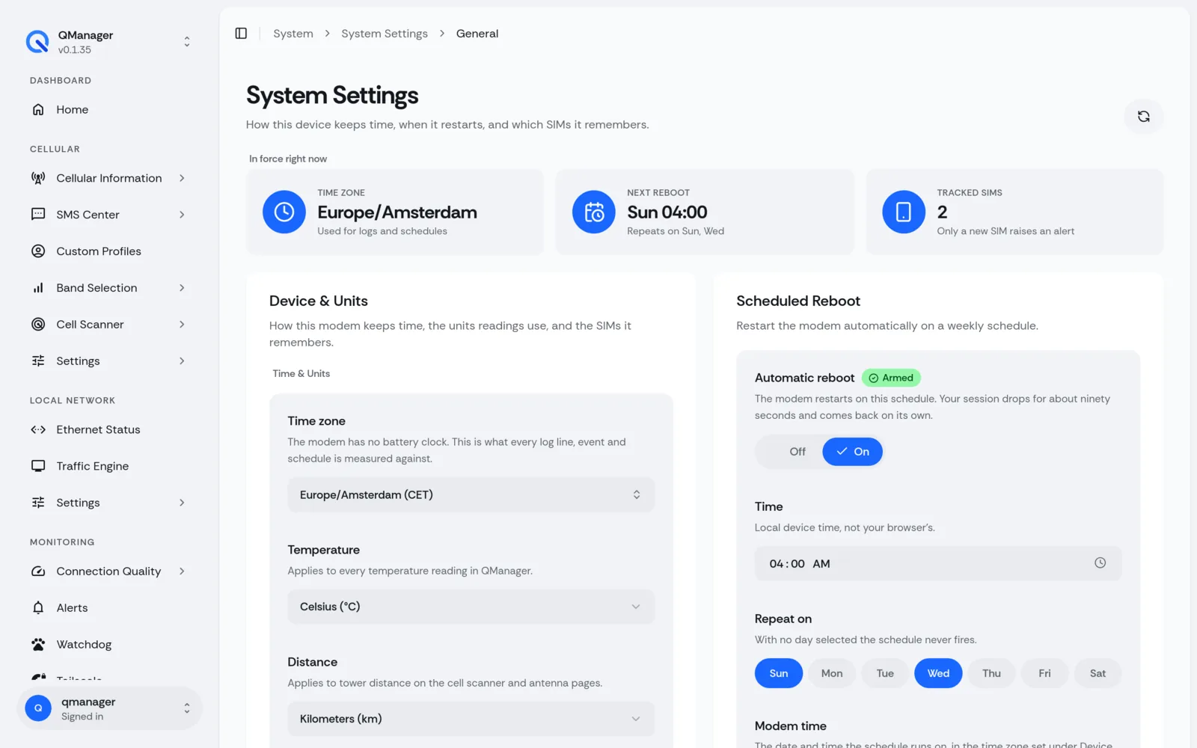Click the System breadcrumb link
Image resolution: width=1197 pixels, height=748 pixels.
coord(293,34)
